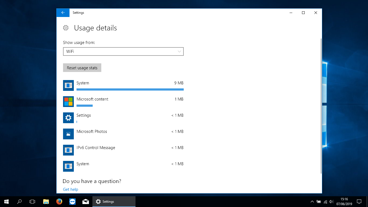Viewport: 368px width, 207px height.
Task: Open the WiFi network tray icon
Action: click(x=325, y=202)
